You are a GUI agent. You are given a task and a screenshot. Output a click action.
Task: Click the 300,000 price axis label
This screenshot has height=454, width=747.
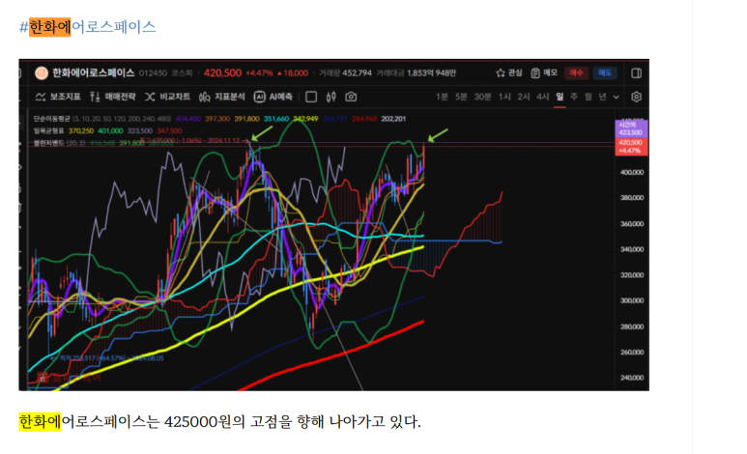(x=632, y=300)
